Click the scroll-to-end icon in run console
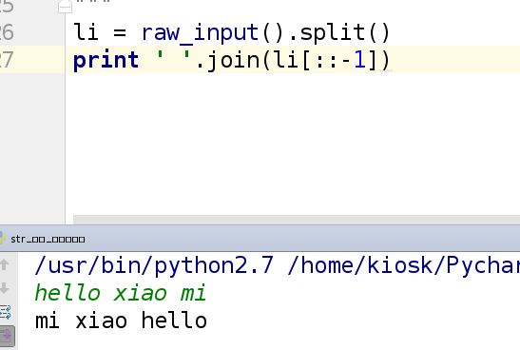Viewport: 520px width, 350px height. point(7,336)
